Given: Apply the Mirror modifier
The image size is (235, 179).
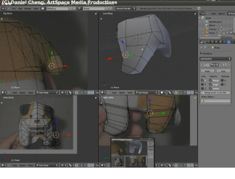Looking at the screenshot, I should tap(207, 71).
